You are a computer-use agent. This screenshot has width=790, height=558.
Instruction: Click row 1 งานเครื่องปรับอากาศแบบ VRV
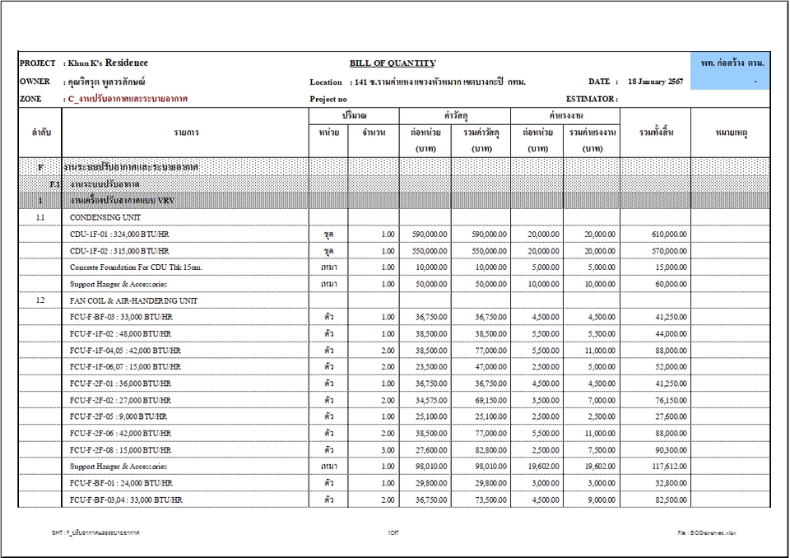tap(123, 200)
